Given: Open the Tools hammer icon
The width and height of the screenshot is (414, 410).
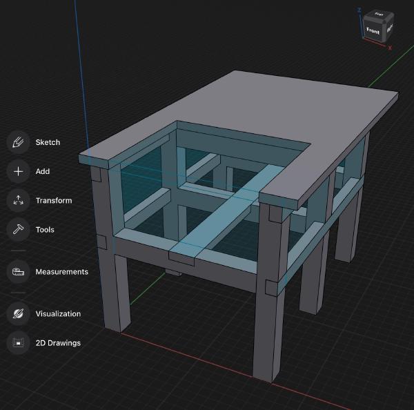Looking at the screenshot, I should (x=18, y=229).
